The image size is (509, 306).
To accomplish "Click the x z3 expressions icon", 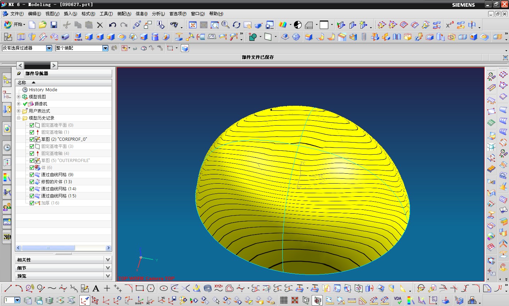I will (x=450, y=25).
